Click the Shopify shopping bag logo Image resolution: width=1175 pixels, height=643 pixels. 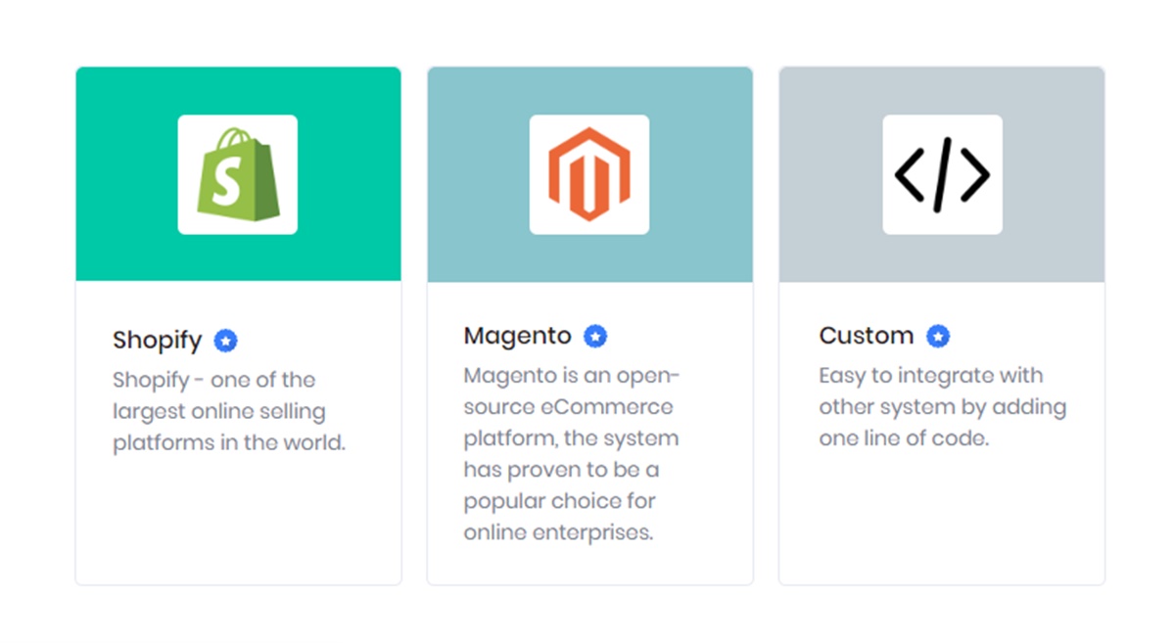238,174
